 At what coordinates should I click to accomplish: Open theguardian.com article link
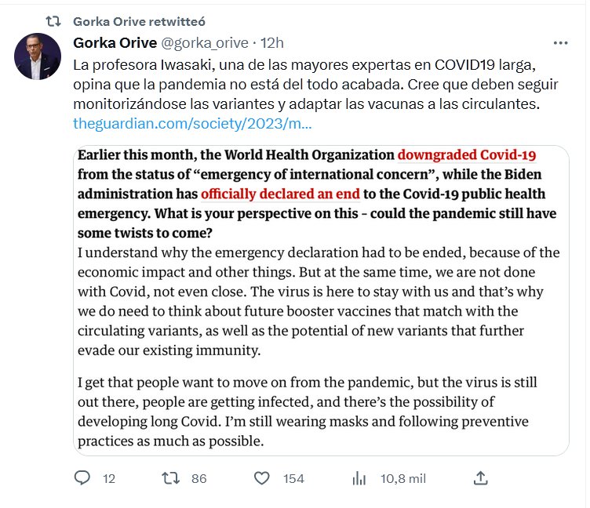[192, 123]
